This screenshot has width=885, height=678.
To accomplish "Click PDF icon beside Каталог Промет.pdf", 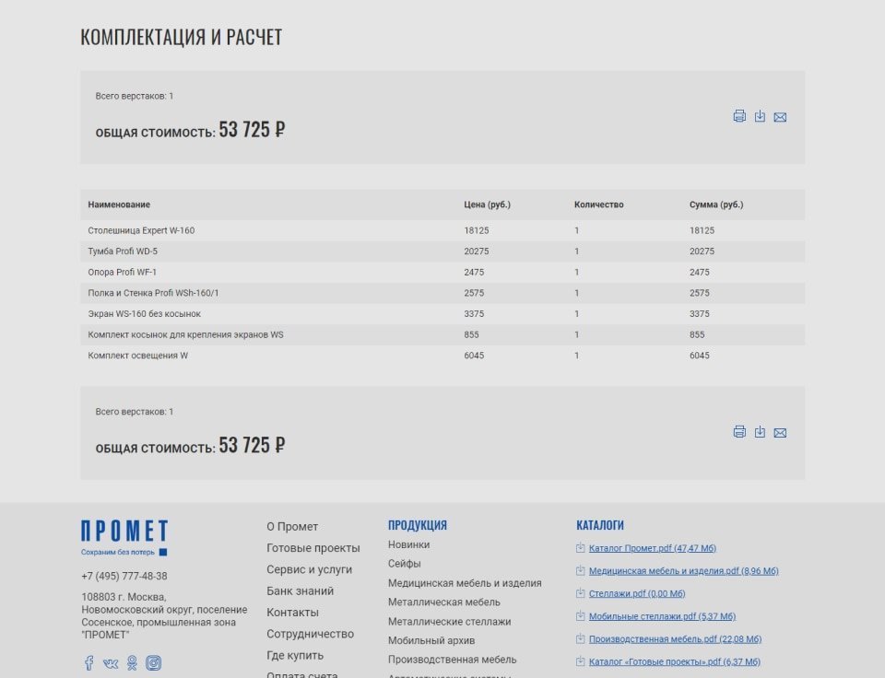I will 580,548.
